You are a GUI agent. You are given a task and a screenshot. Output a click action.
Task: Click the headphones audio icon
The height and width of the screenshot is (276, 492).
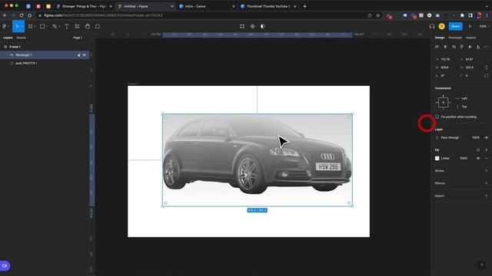432,27
